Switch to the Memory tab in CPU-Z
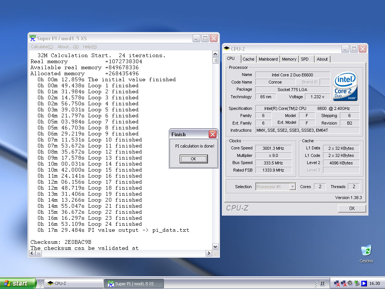 [x=289, y=59]
